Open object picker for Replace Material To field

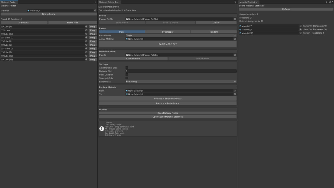(x=235, y=94)
